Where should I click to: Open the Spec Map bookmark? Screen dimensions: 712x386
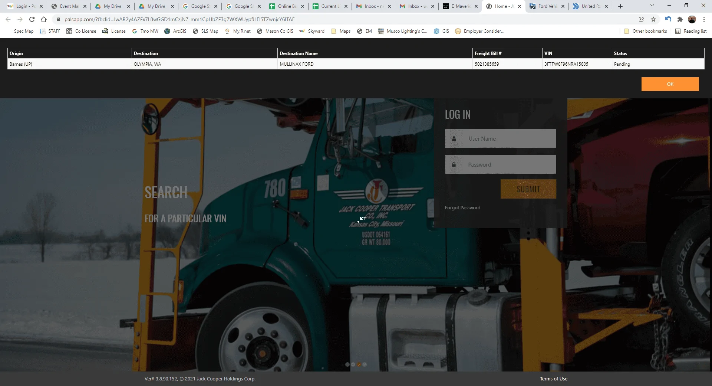pyautogui.click(x=24, y=31)
